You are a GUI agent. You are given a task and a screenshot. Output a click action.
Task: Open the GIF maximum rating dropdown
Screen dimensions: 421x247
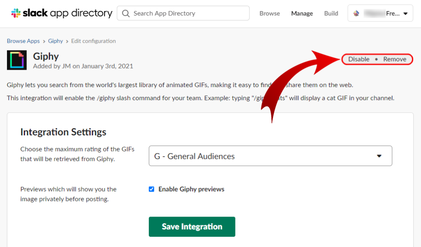pyautogui.click(x=270, y=156)
